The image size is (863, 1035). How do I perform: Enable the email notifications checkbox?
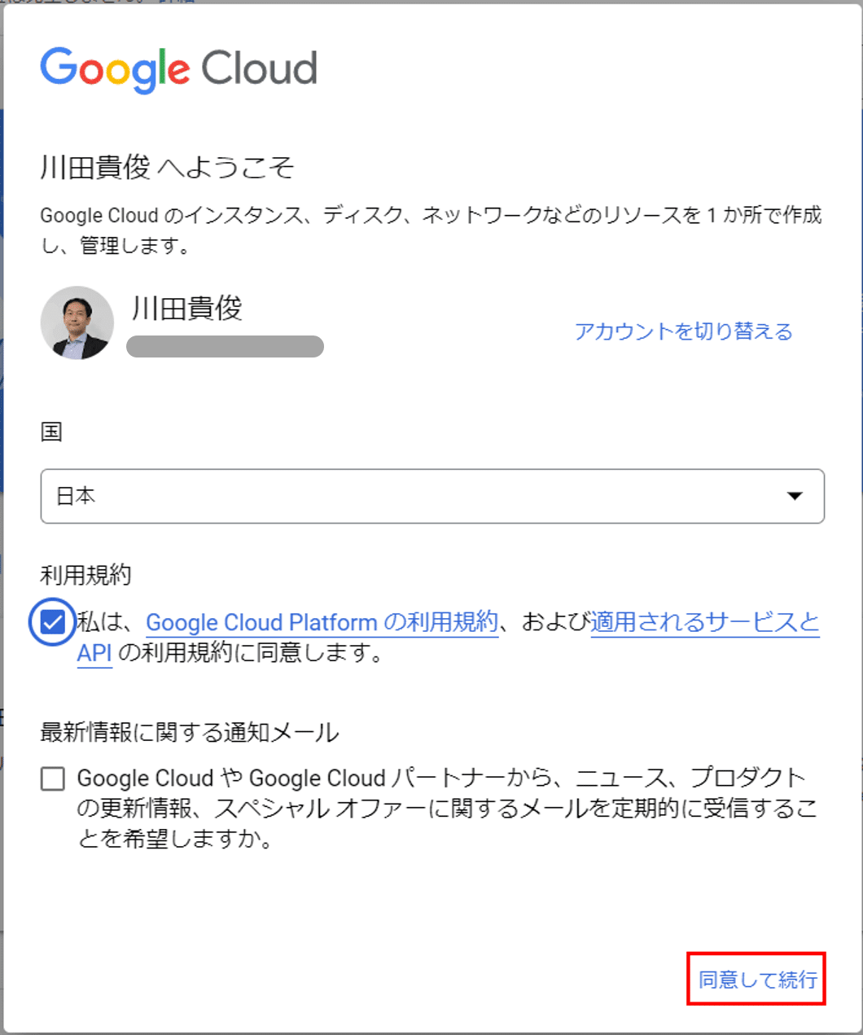(53, 779)
